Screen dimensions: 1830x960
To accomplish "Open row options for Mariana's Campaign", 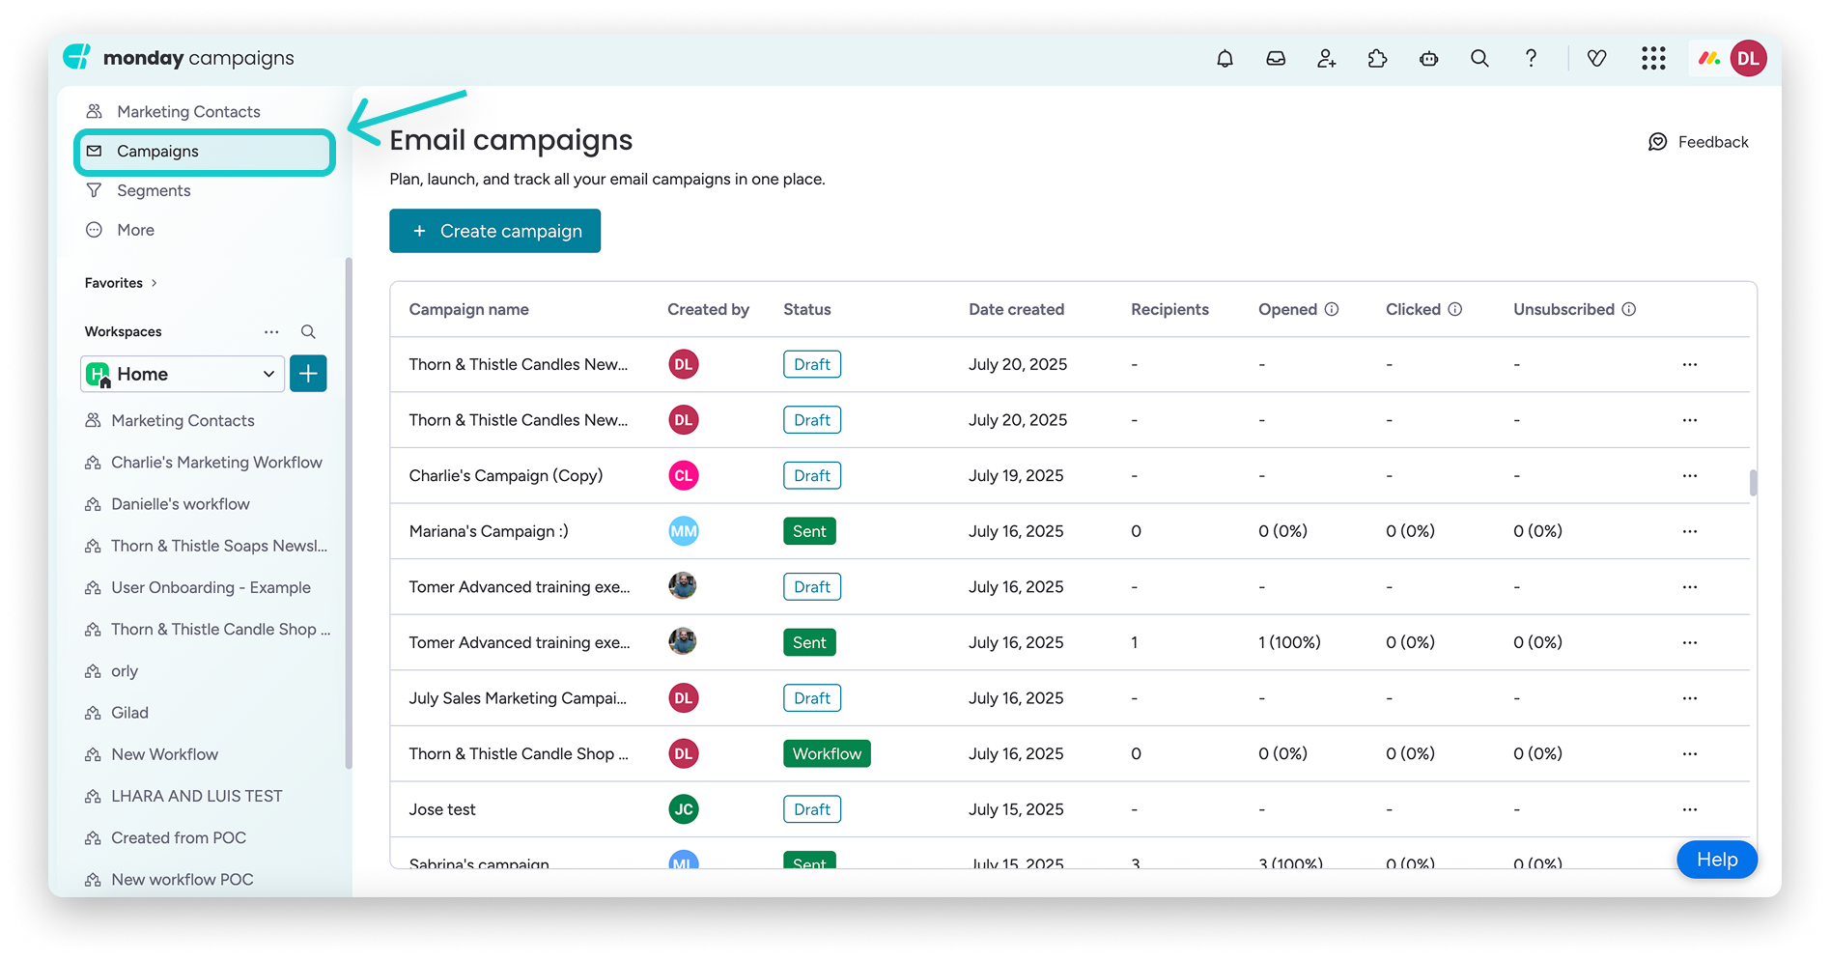I will click(x=1690, y=531).
